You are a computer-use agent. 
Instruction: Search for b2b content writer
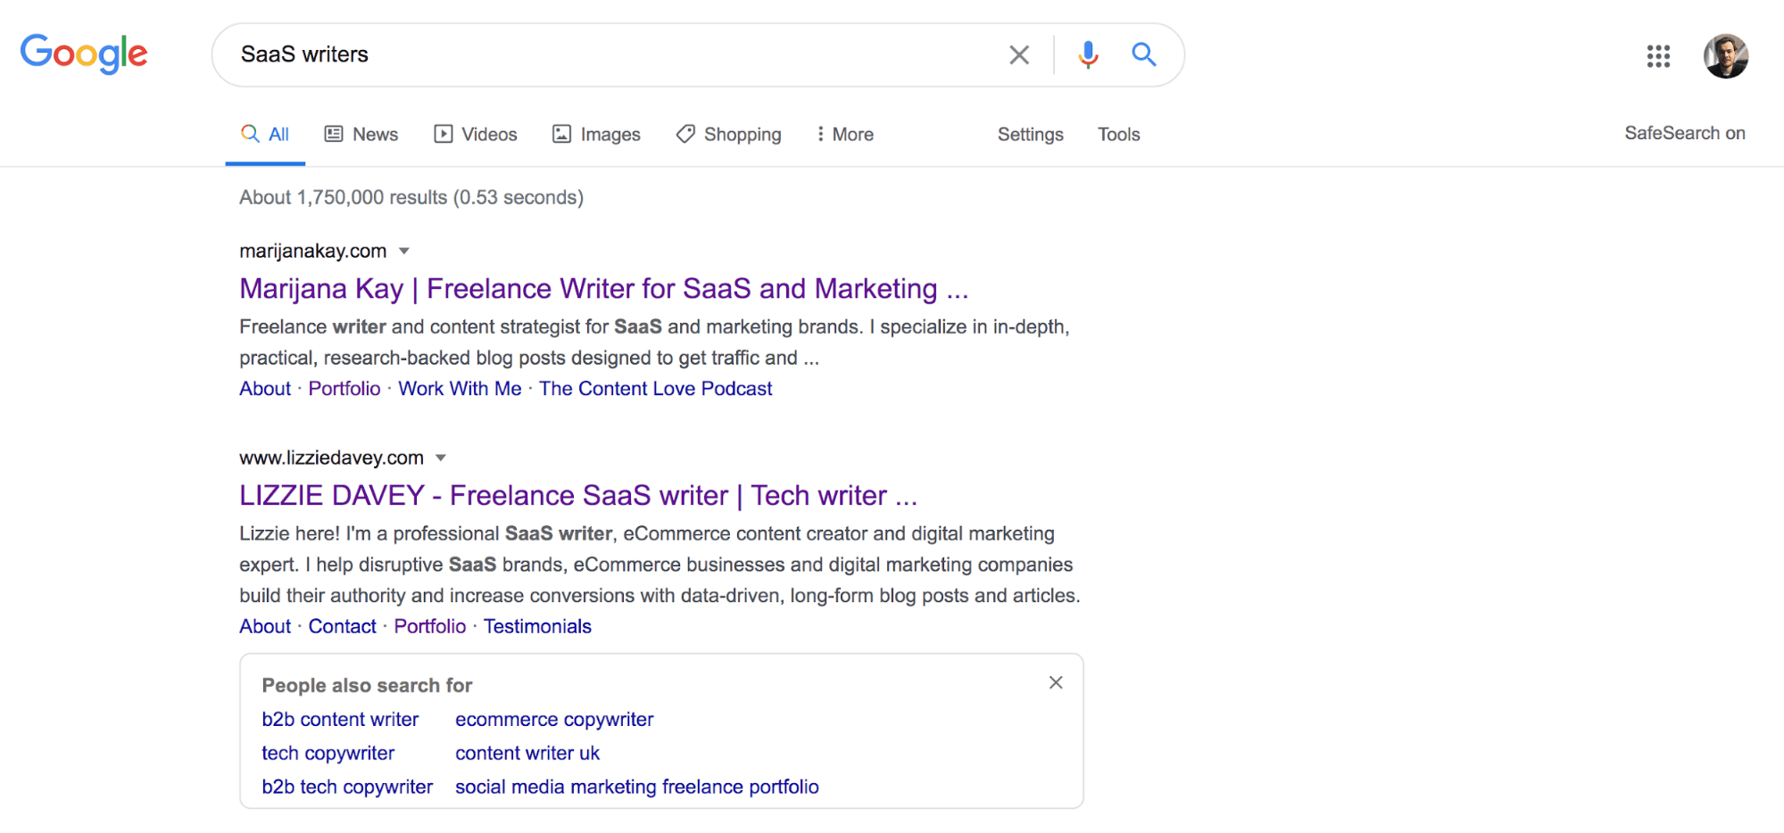coord(340,720)
